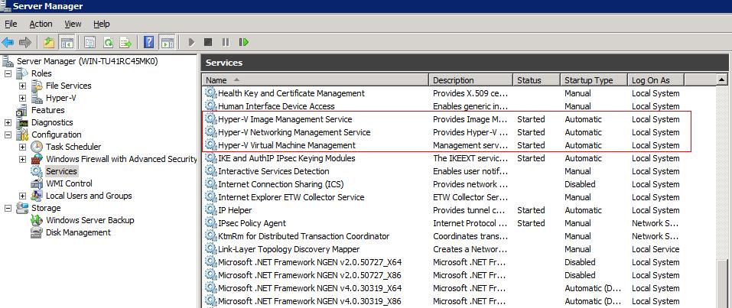
Task: Open Help via blue question mark icon
Action: (x=149, y=42)
